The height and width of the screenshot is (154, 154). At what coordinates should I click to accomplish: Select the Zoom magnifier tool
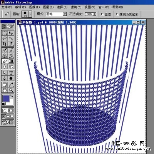pos(11,90)
